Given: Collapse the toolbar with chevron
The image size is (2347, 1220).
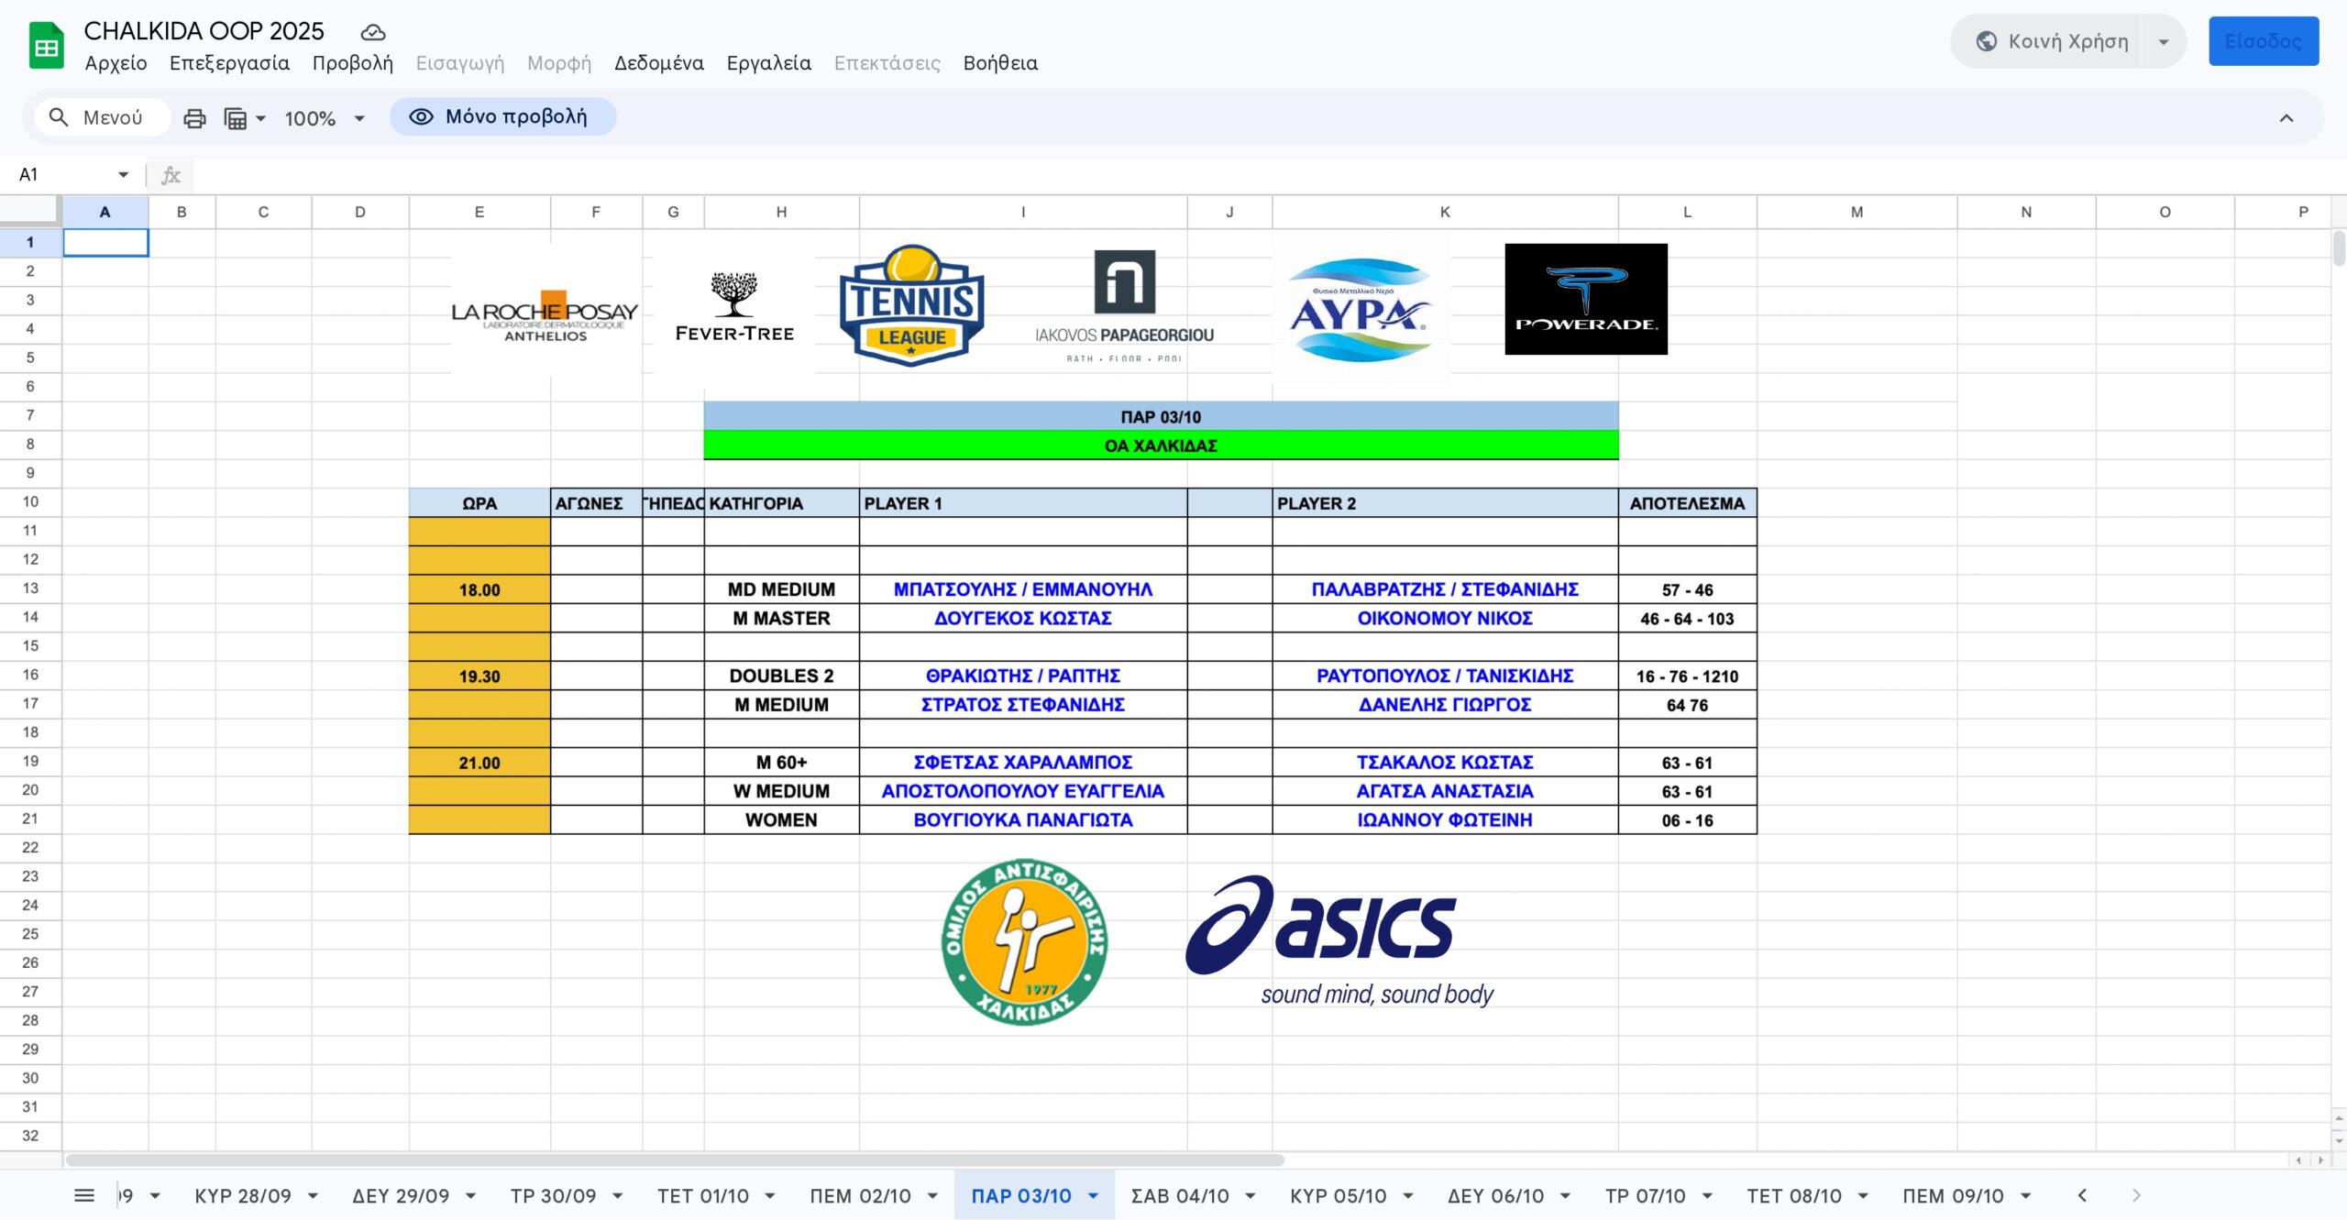Looking at the screenshot, I should click(x=2286, y=118).
